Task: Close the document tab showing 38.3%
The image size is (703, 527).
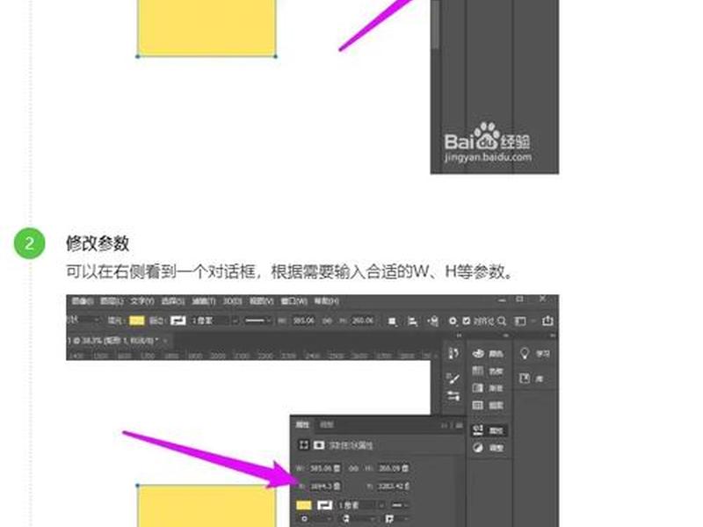Action: tap(165, 341)
